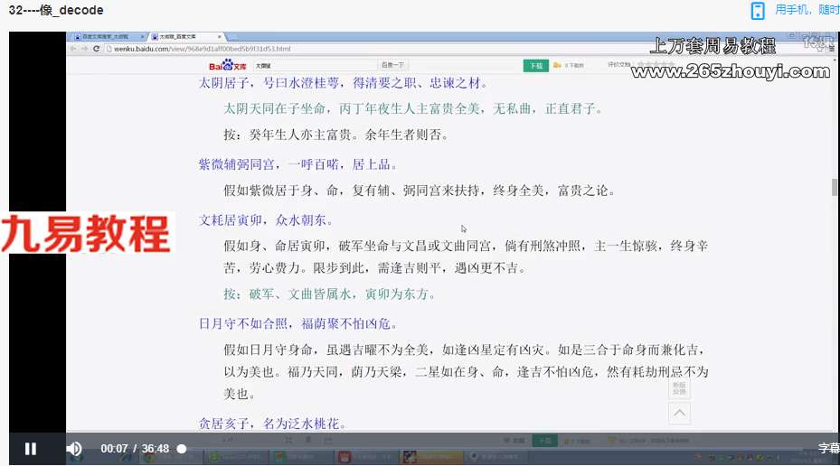This screenshot has height=466, width=840.
Task: Click the 百度一下 search button
Action: pos(392,65)
